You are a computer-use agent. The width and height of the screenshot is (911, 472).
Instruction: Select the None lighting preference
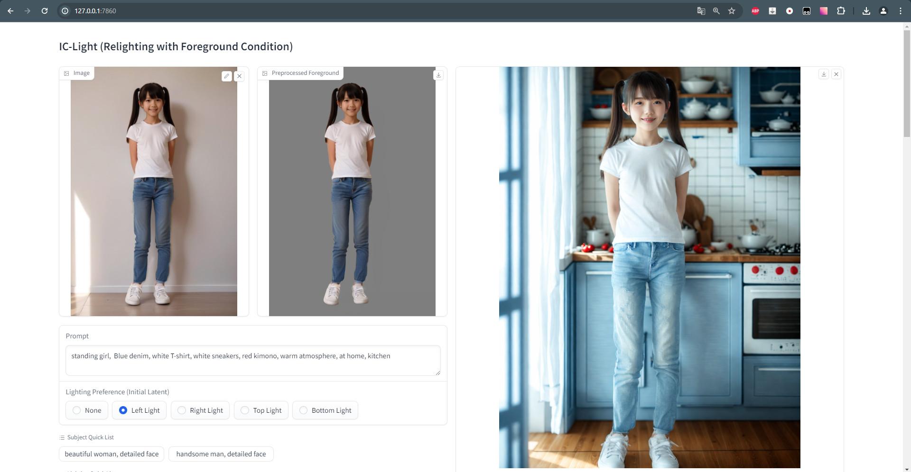87,410
